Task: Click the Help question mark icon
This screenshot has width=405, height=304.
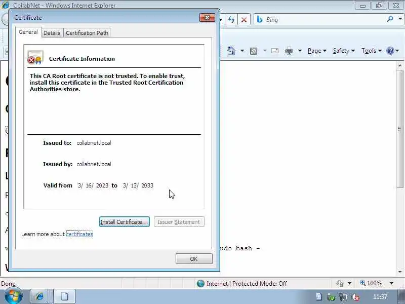Action: pyautogui.click(x=390, y=51)
